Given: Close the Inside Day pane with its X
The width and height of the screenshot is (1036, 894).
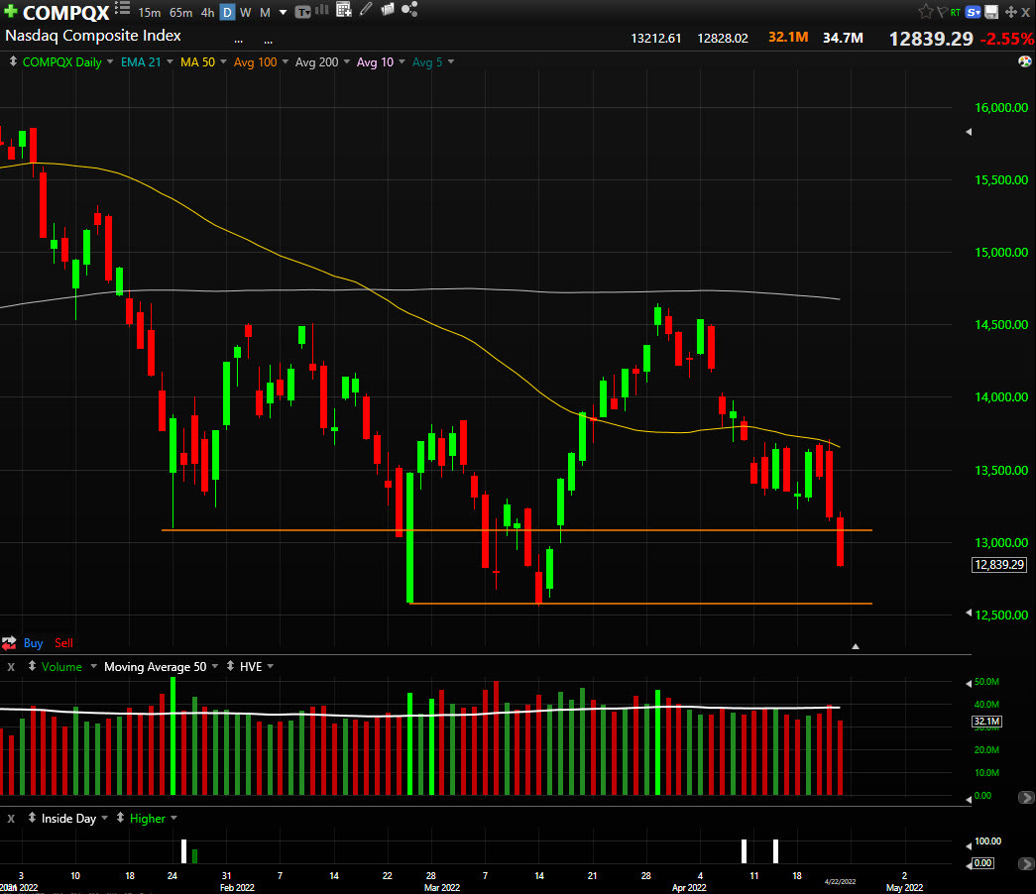Looking at the screenshot, I should 11,819.
